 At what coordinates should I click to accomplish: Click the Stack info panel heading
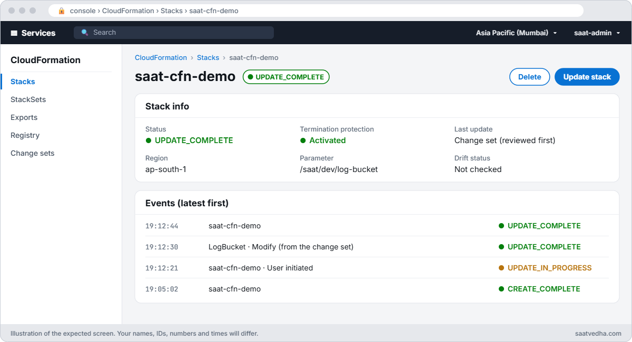(x=167, y=106)
